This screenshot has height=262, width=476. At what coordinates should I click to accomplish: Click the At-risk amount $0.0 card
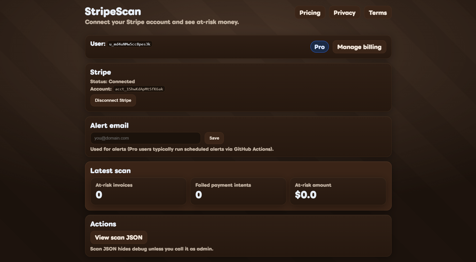click(x=338, y=191)
